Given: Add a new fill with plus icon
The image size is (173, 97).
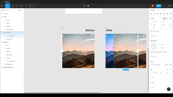Looking at the screenshot, I should tap(171, 70).
